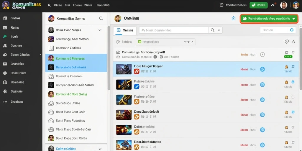Open the up-arrow notifications icon in header

tap(273, 5)
